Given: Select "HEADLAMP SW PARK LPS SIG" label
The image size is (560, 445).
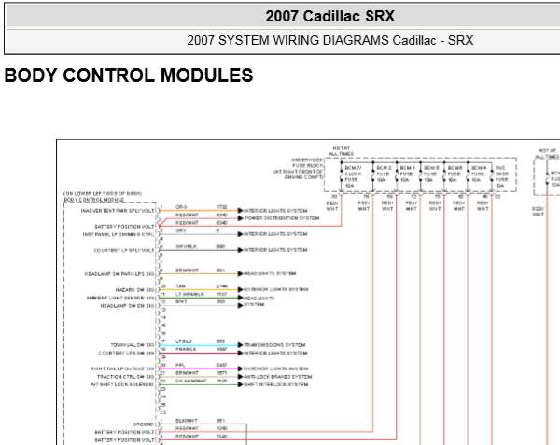Looking at the screenshot, I should [119, 274].
